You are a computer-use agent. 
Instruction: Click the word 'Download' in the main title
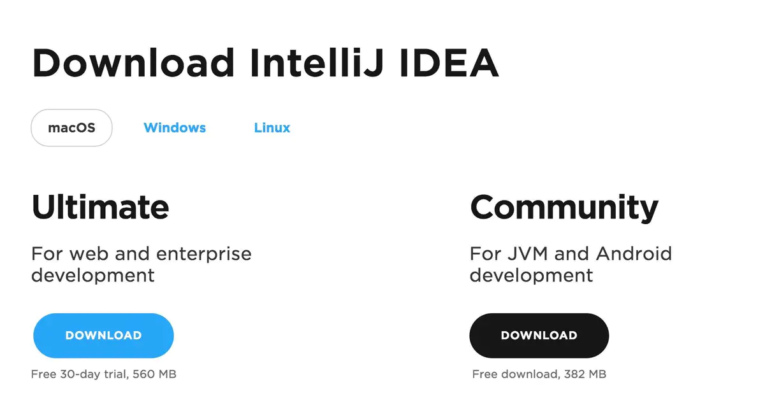pyautogui.click(x=133, y=62)
